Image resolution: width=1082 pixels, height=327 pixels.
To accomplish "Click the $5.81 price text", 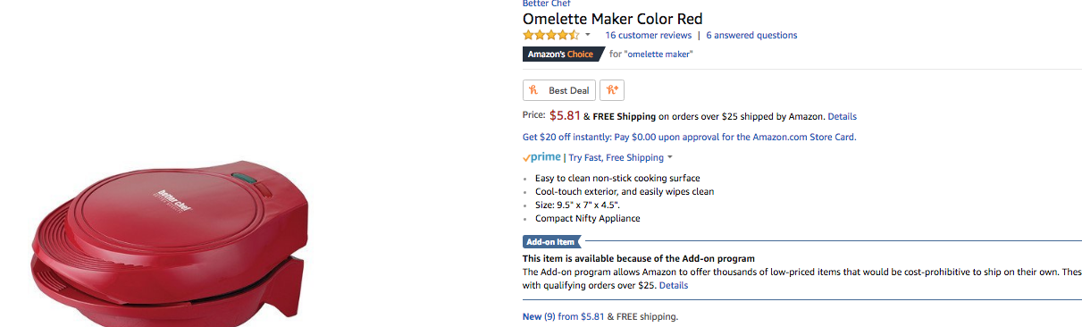I will (x=565, y=115).
